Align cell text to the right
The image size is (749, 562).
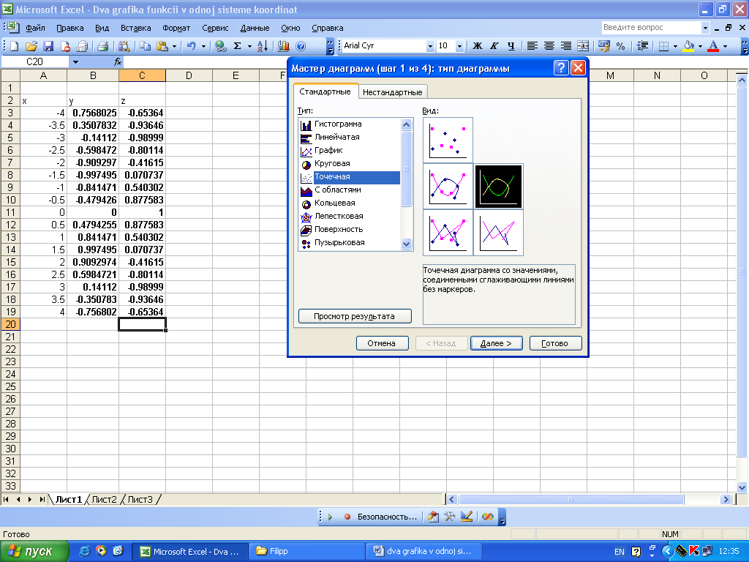click(566, 46)
